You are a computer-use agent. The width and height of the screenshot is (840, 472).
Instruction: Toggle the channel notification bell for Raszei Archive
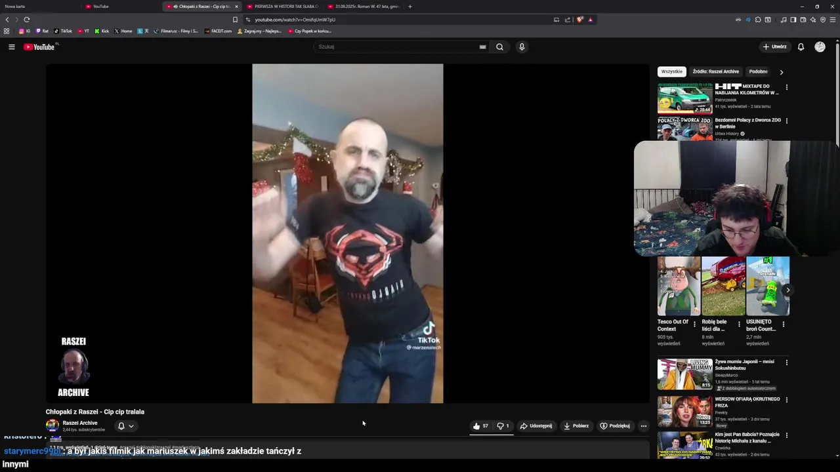tap(121, 426)
